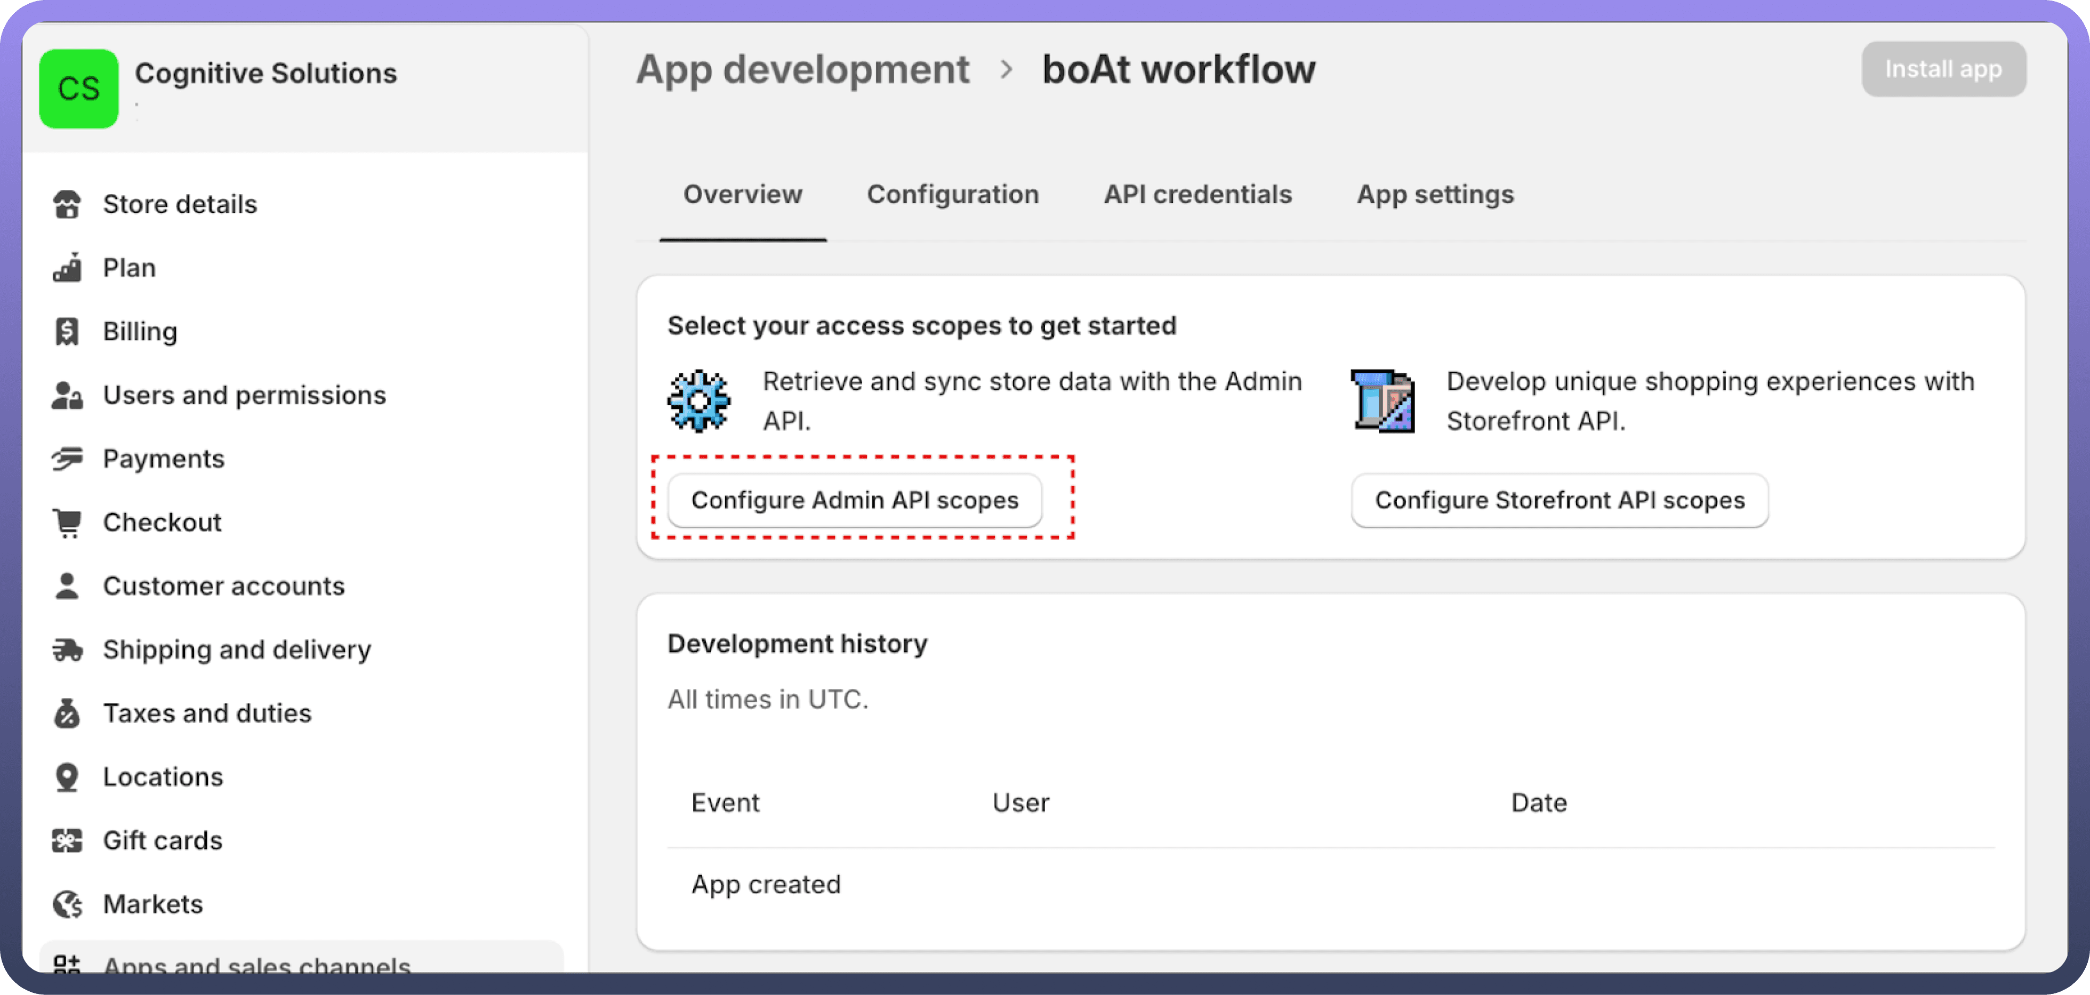Click the Taxes and duties icon

point(67,713)
